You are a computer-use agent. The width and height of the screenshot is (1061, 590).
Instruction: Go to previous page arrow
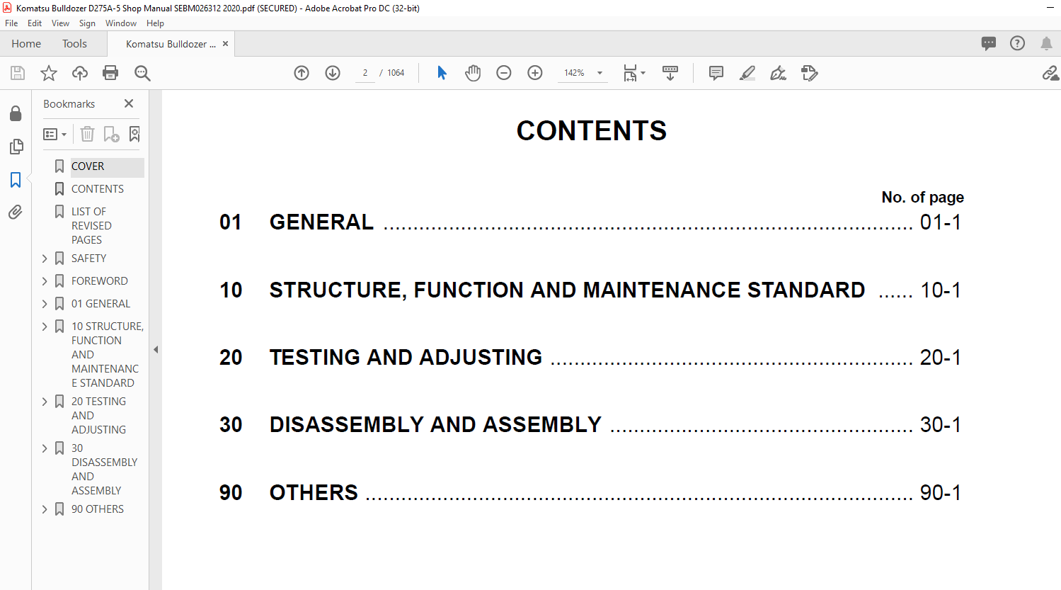[302, 73]
